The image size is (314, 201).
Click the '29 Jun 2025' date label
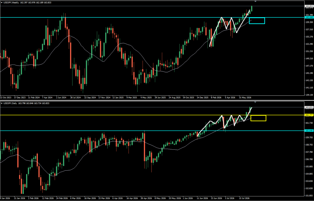point(160,98)
